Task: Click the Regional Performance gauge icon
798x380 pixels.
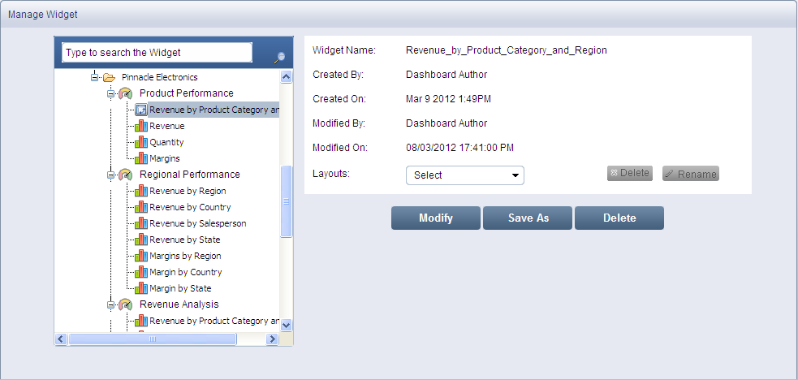Action: (x=125, y=175)
